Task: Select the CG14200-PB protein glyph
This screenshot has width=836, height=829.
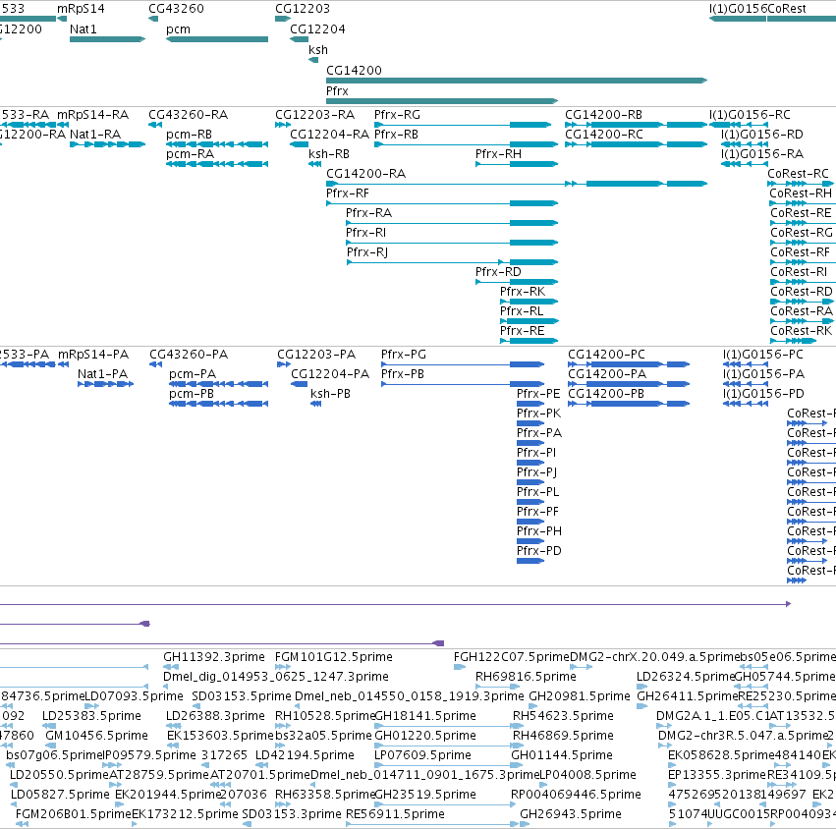Action: pos(629,404)
